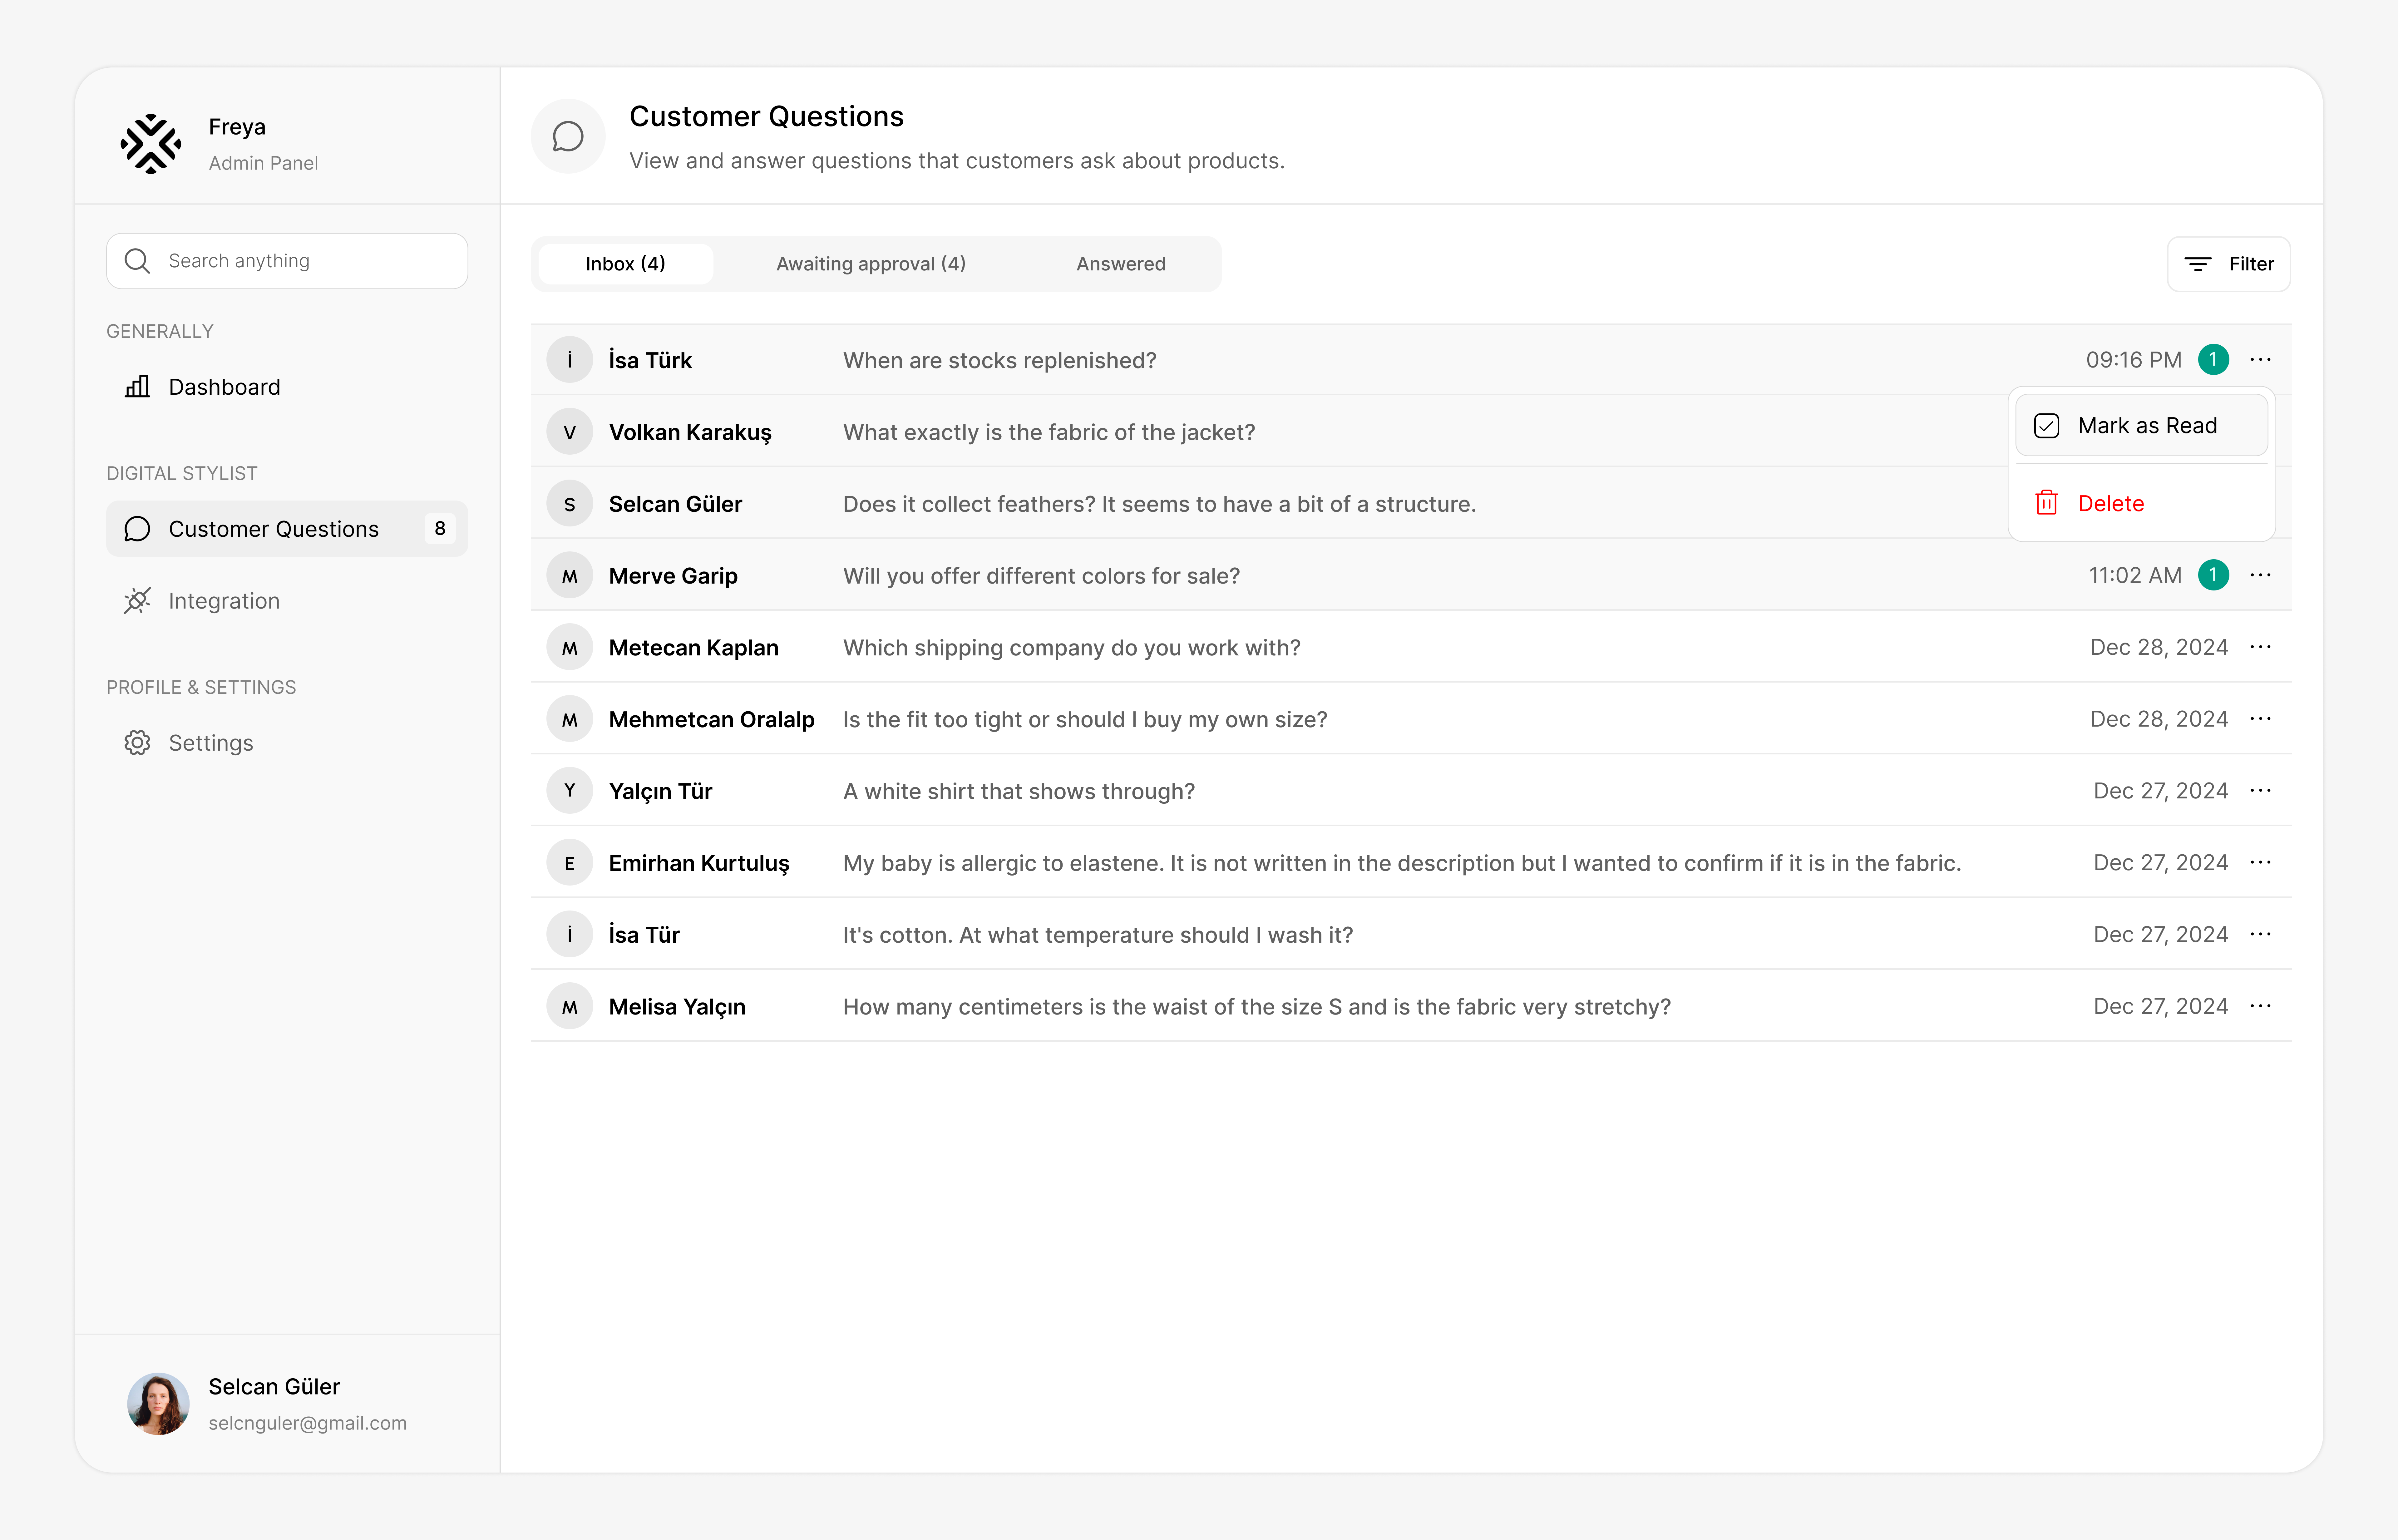The width and height of the screenshot is (2398, 1540).
Task: Toggle the unread badge on İsa Türk's question
Action: pos(2214,359)
